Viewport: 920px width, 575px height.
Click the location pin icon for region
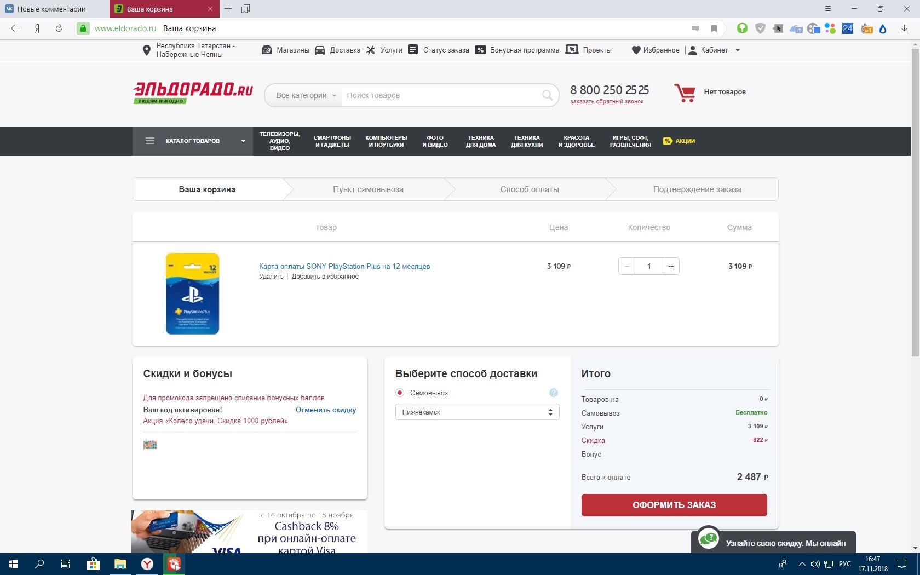[146, 50]
